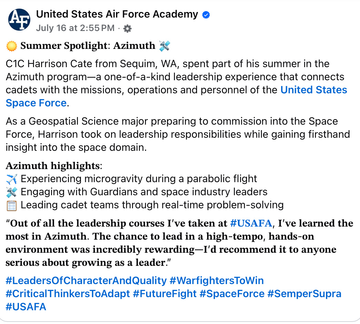360x324 pixels.
Task: Open the #FutureFight hashtag
Action: [x=165, y=294]
